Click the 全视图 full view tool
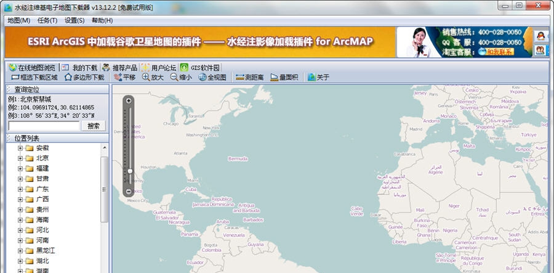This screenshot has width=554, height=273. coord(212,78)
